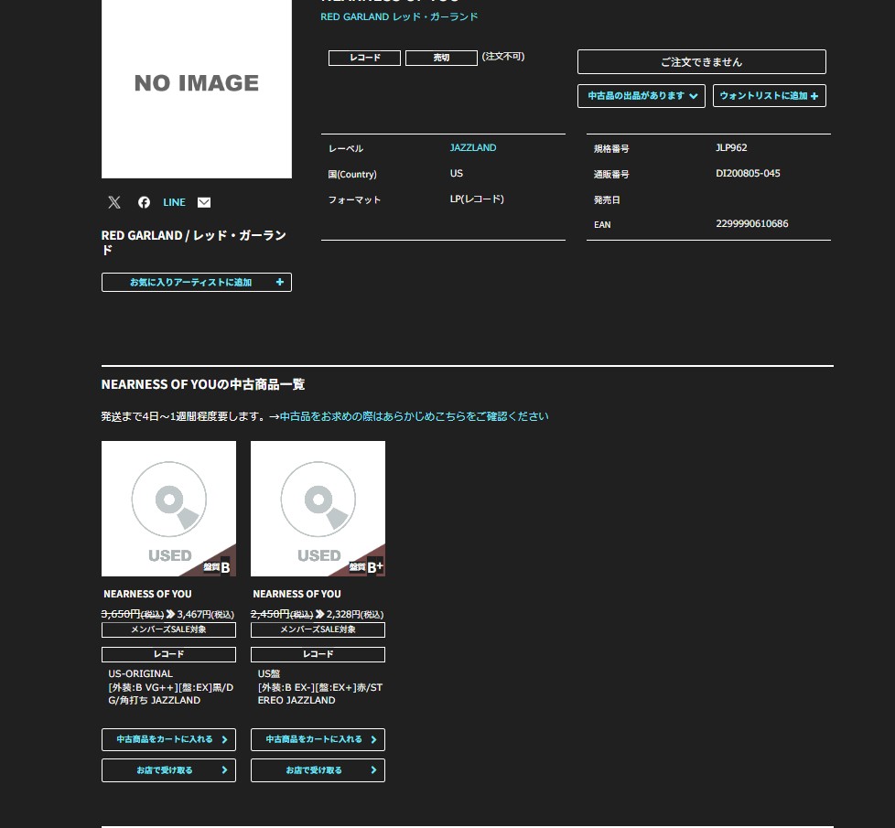Click plus icon on お気に入りアーティストに追加
Viewport: 895px width, 828px height.
click(x=279, y=283)
